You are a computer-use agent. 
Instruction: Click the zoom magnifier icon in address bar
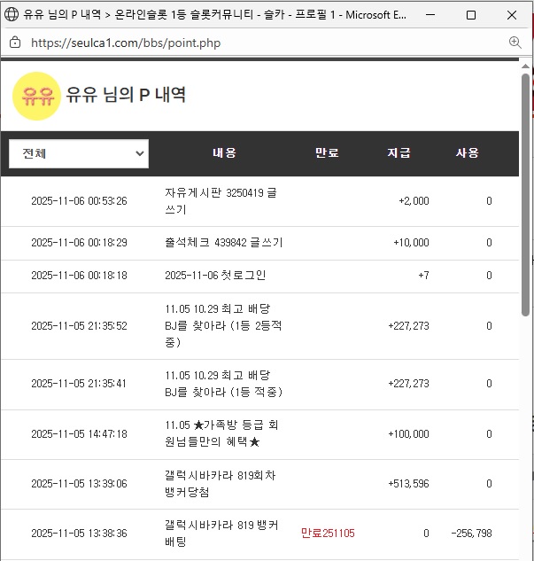[515, 43]
